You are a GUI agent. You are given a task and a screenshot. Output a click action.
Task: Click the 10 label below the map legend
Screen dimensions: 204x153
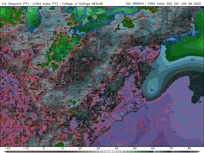coord(62,148)
